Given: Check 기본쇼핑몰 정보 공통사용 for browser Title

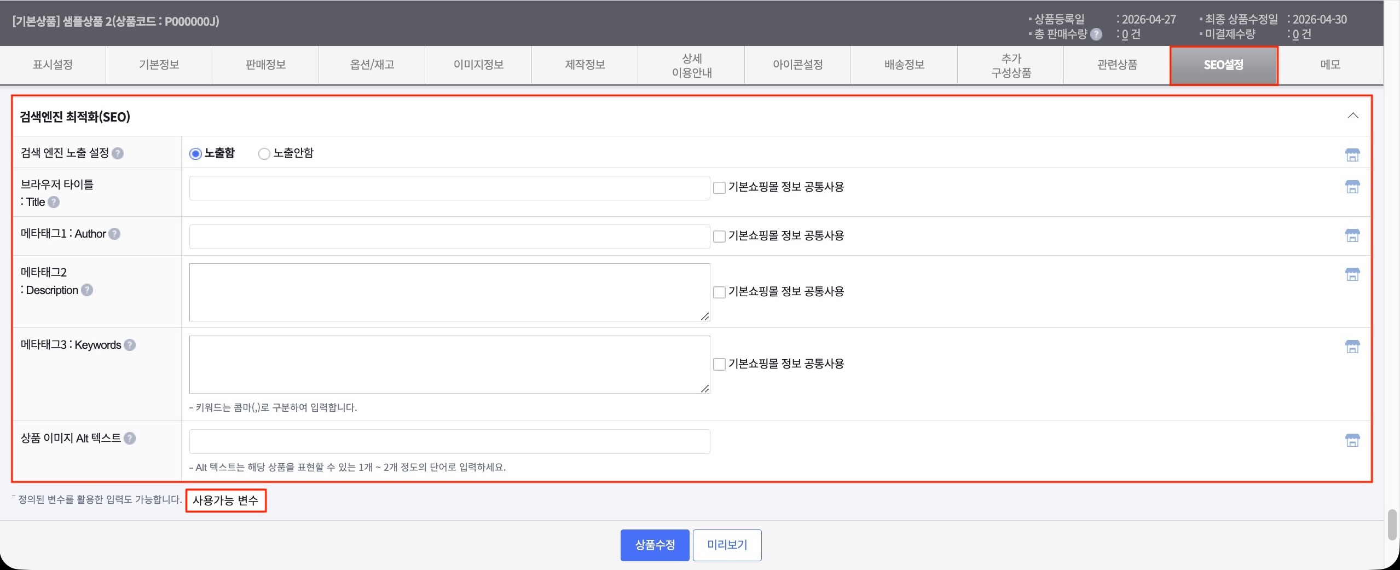Looking at the screenshot, I should click(x=720, y=188).
